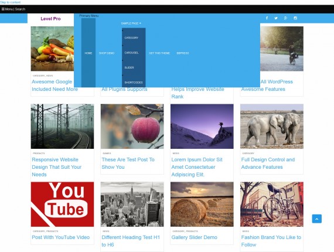Image resolution: width=334 pixels, height=252 pixels.
Task: Click News tag above Fashion Brand post
Action: pyautogui.click(x=246, y=231)
